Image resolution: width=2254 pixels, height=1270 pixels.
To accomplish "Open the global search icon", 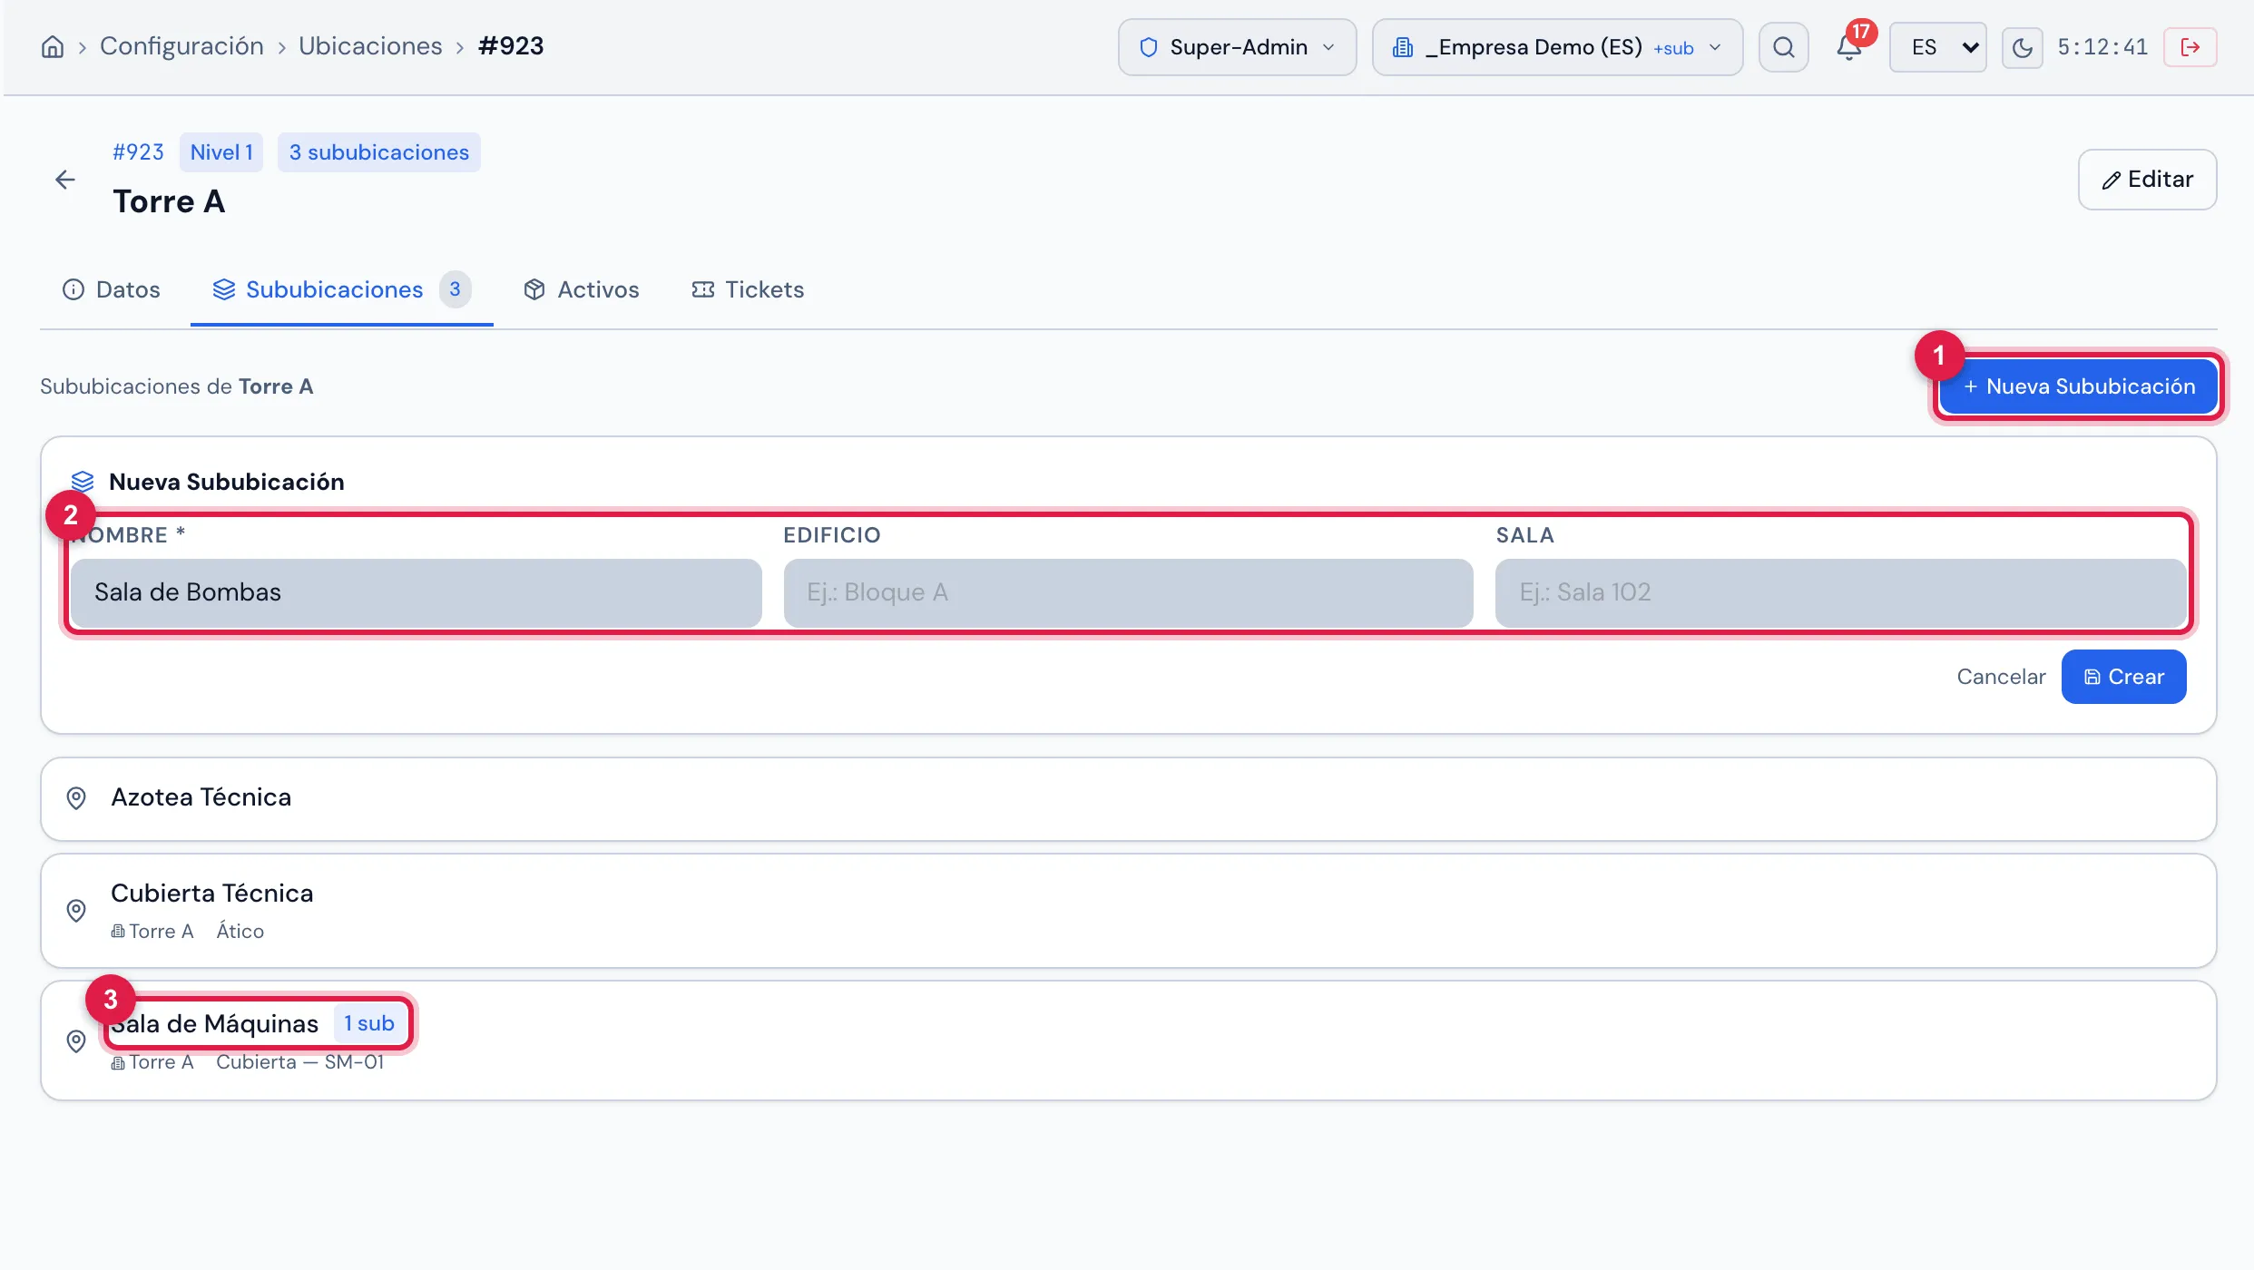I will click(1783, 47).
